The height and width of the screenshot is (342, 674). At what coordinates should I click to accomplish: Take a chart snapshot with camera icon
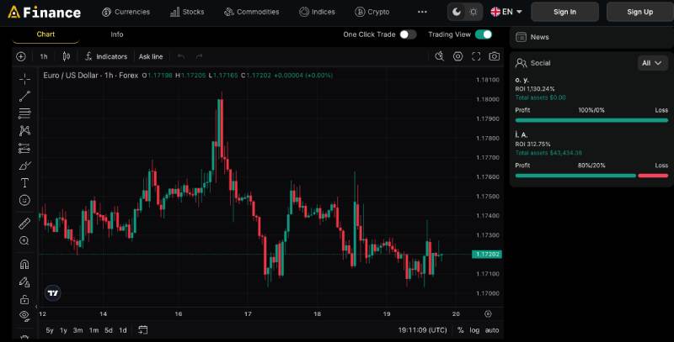pyautogui.click(x=495, y=56)
